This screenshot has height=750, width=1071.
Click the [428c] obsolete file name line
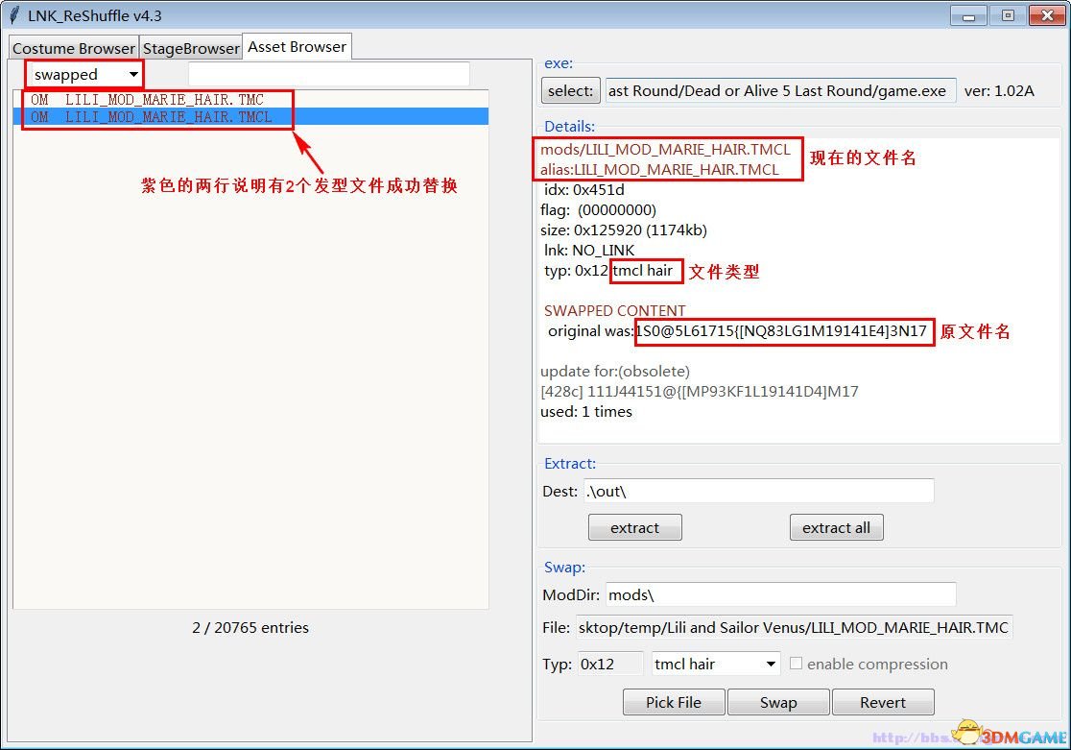(699, 391)
